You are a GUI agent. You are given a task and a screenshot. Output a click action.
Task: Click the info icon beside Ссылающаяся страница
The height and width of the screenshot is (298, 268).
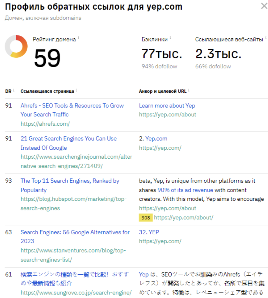pyautogui.click(x=76, y=90)
